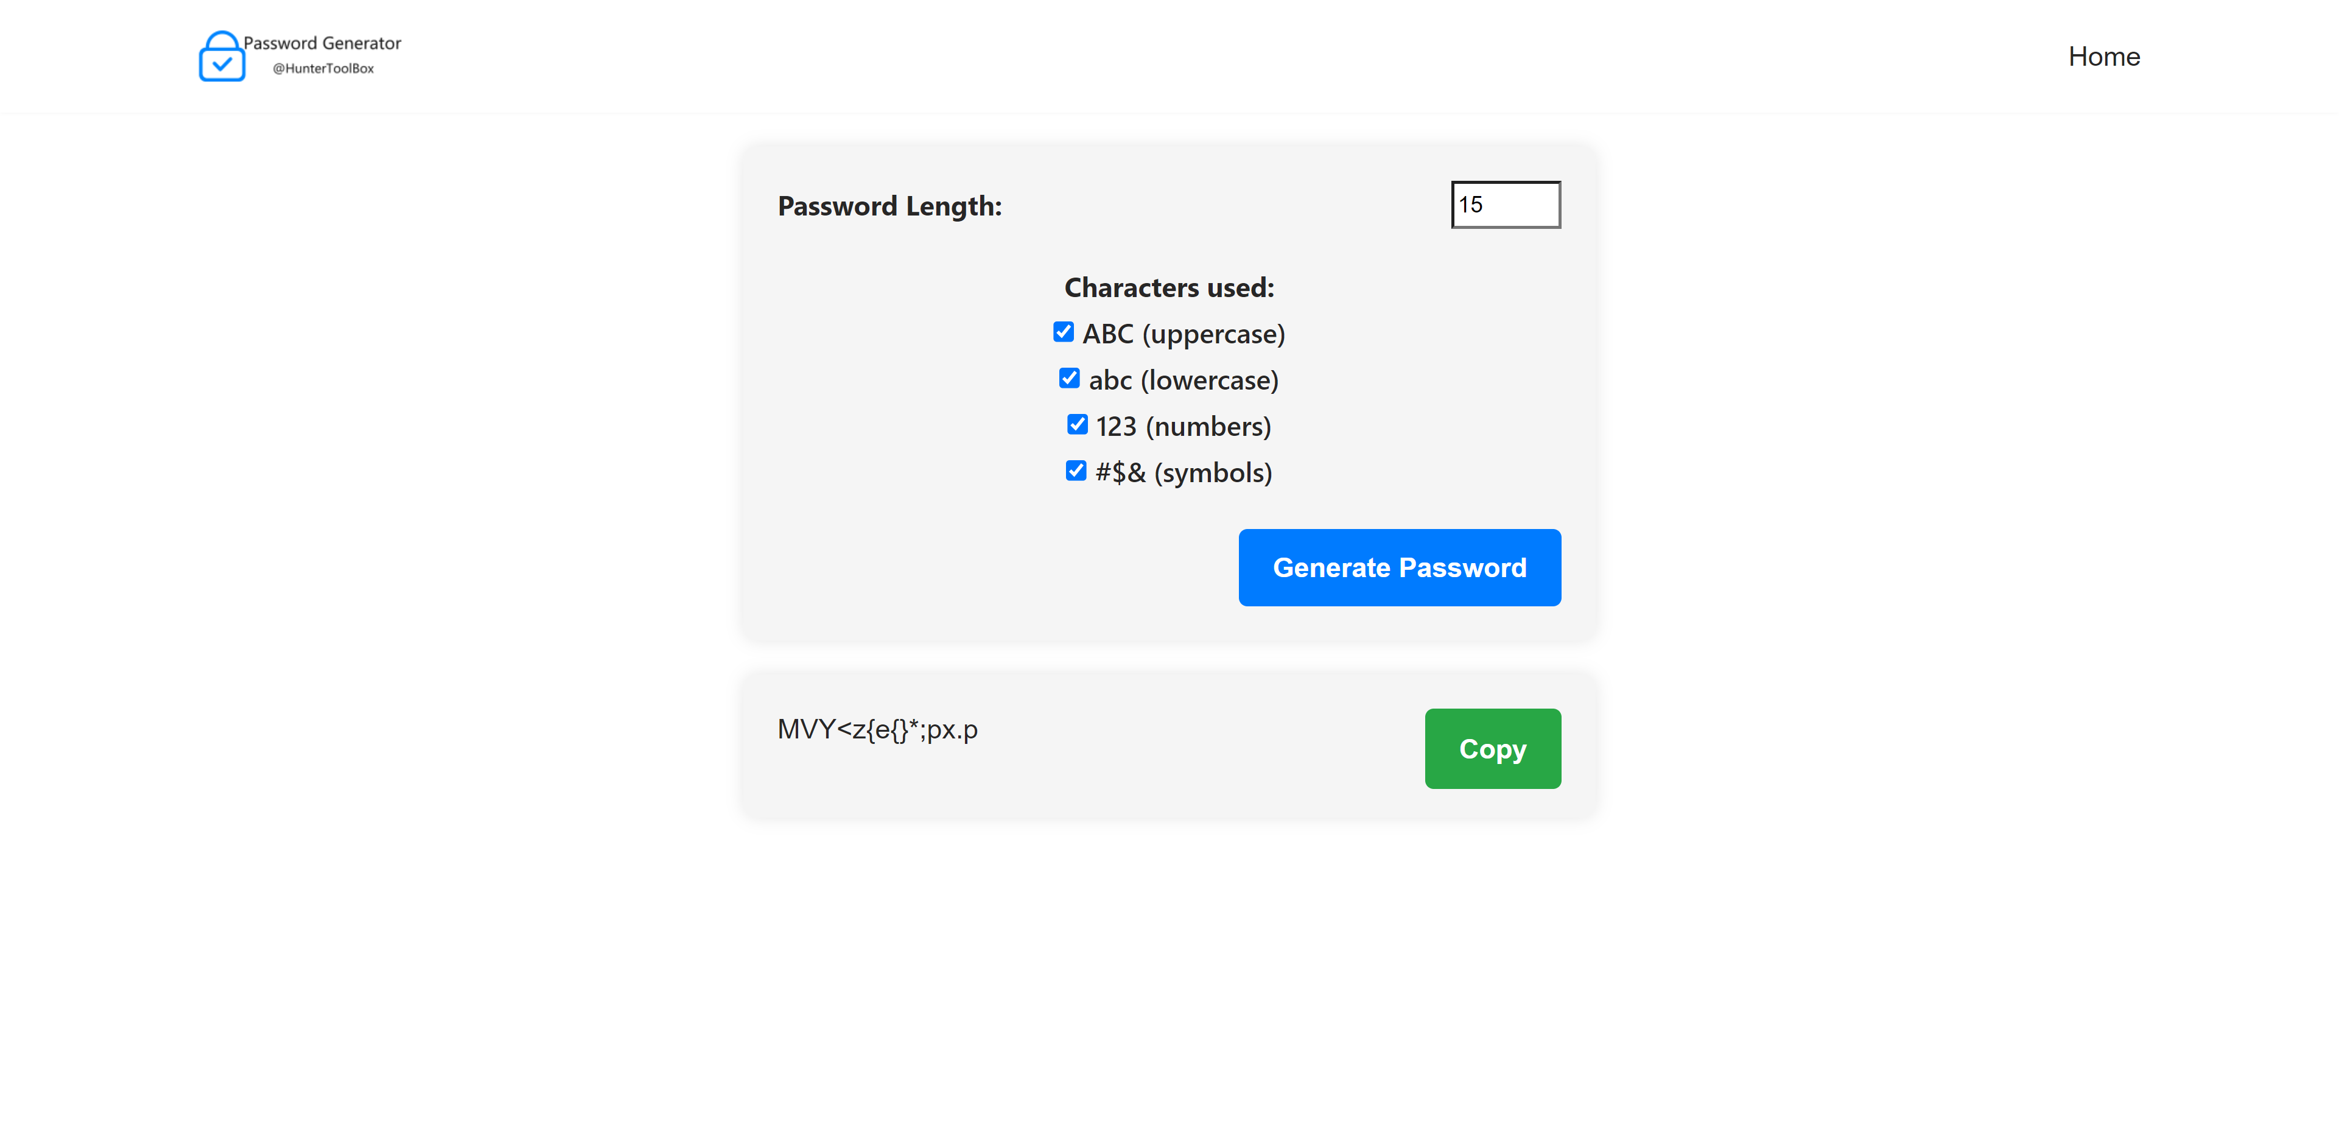Copy the generated password with Copy button
This screenshot has width=2339, height=1125.
point(1492,748)
